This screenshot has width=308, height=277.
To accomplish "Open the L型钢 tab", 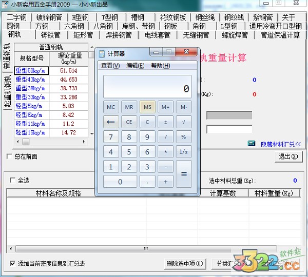I will 229,26.
